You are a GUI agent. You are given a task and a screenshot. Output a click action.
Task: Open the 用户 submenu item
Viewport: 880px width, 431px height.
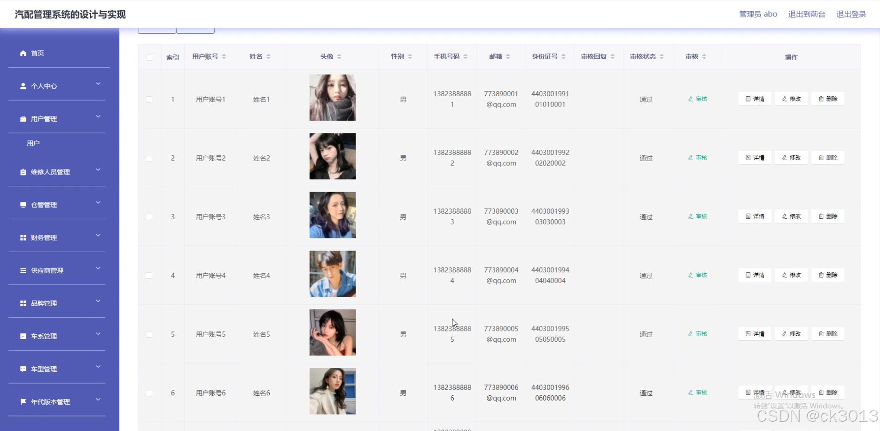[33, 143]
